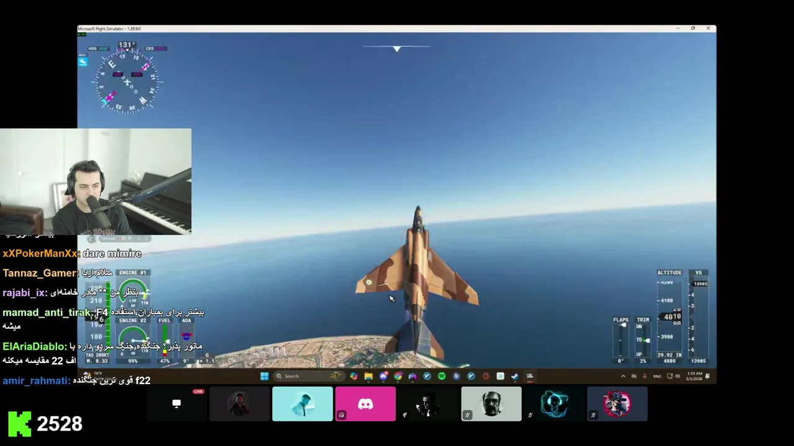
Task: Click username xXPokerManXx in chat
Action: pos(40,253)
